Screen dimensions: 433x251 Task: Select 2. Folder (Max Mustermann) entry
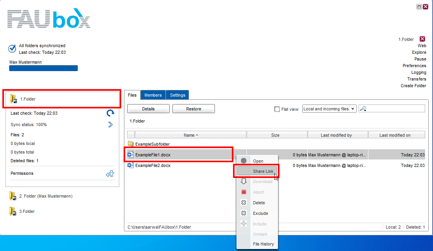pyautogui.click(x=46, y=196)
